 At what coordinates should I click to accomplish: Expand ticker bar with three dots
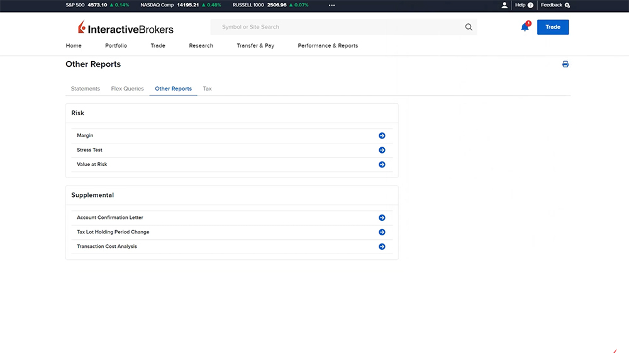[x=332, y=5]
